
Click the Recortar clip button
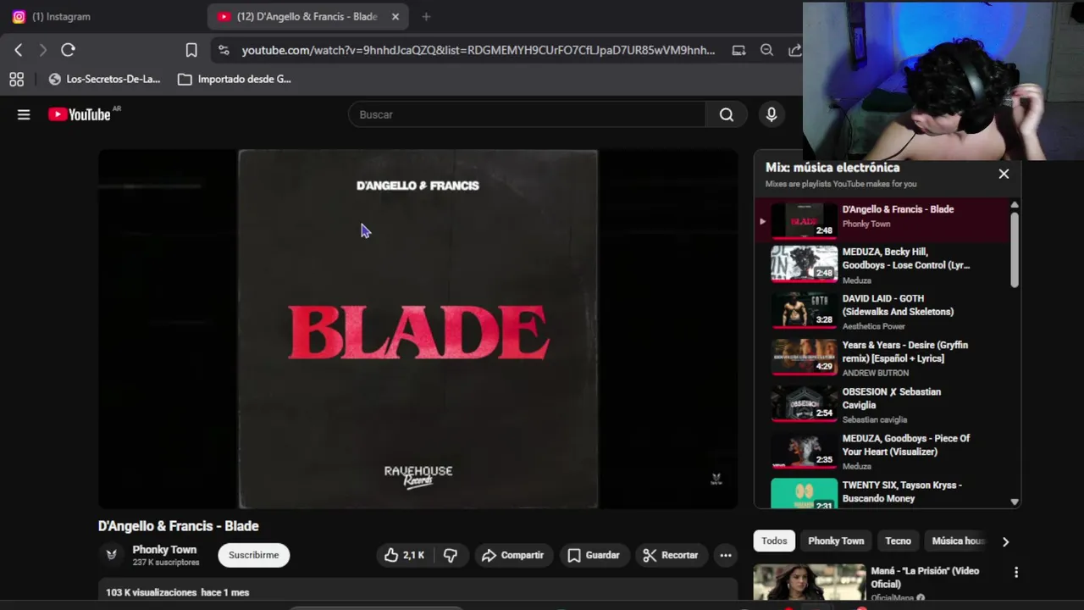671,555
